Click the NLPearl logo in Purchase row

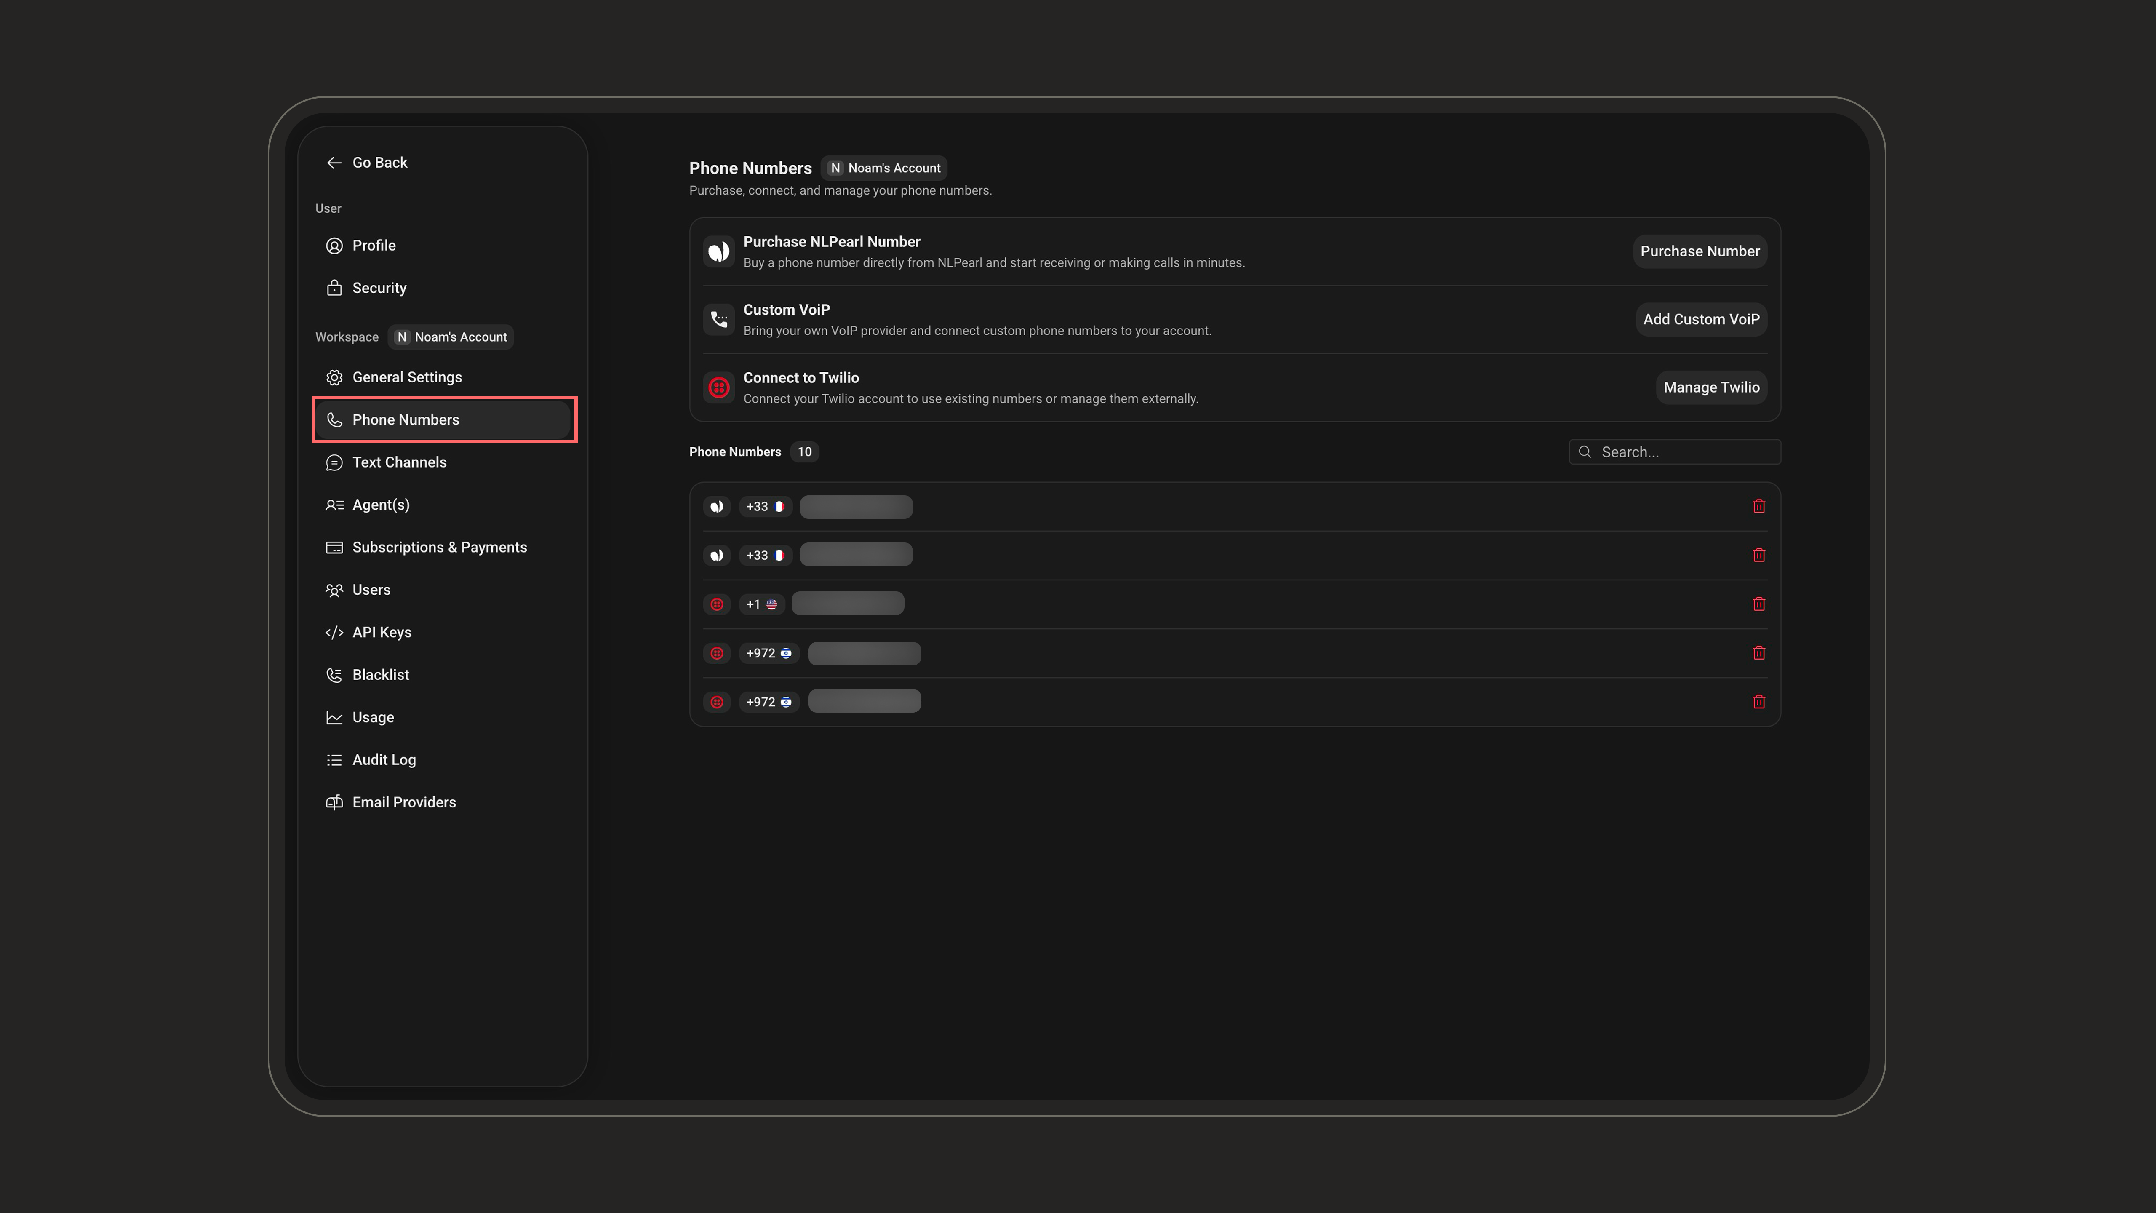tap(718, 251)
